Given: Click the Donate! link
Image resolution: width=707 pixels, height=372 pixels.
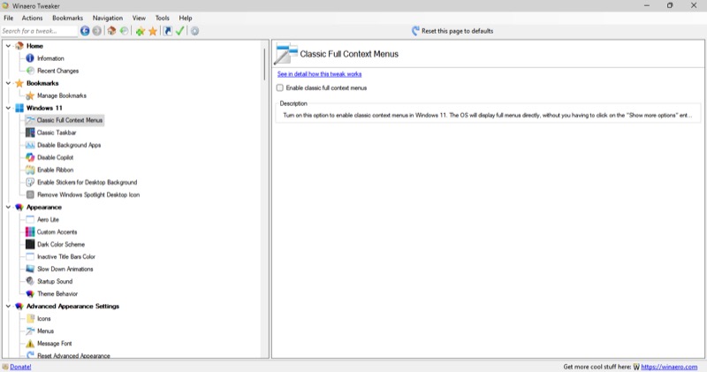Looking at the screenshot, I should point(20,367).
